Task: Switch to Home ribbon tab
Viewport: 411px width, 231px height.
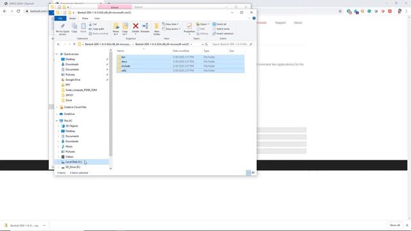Action: click(x=73, y=19)
